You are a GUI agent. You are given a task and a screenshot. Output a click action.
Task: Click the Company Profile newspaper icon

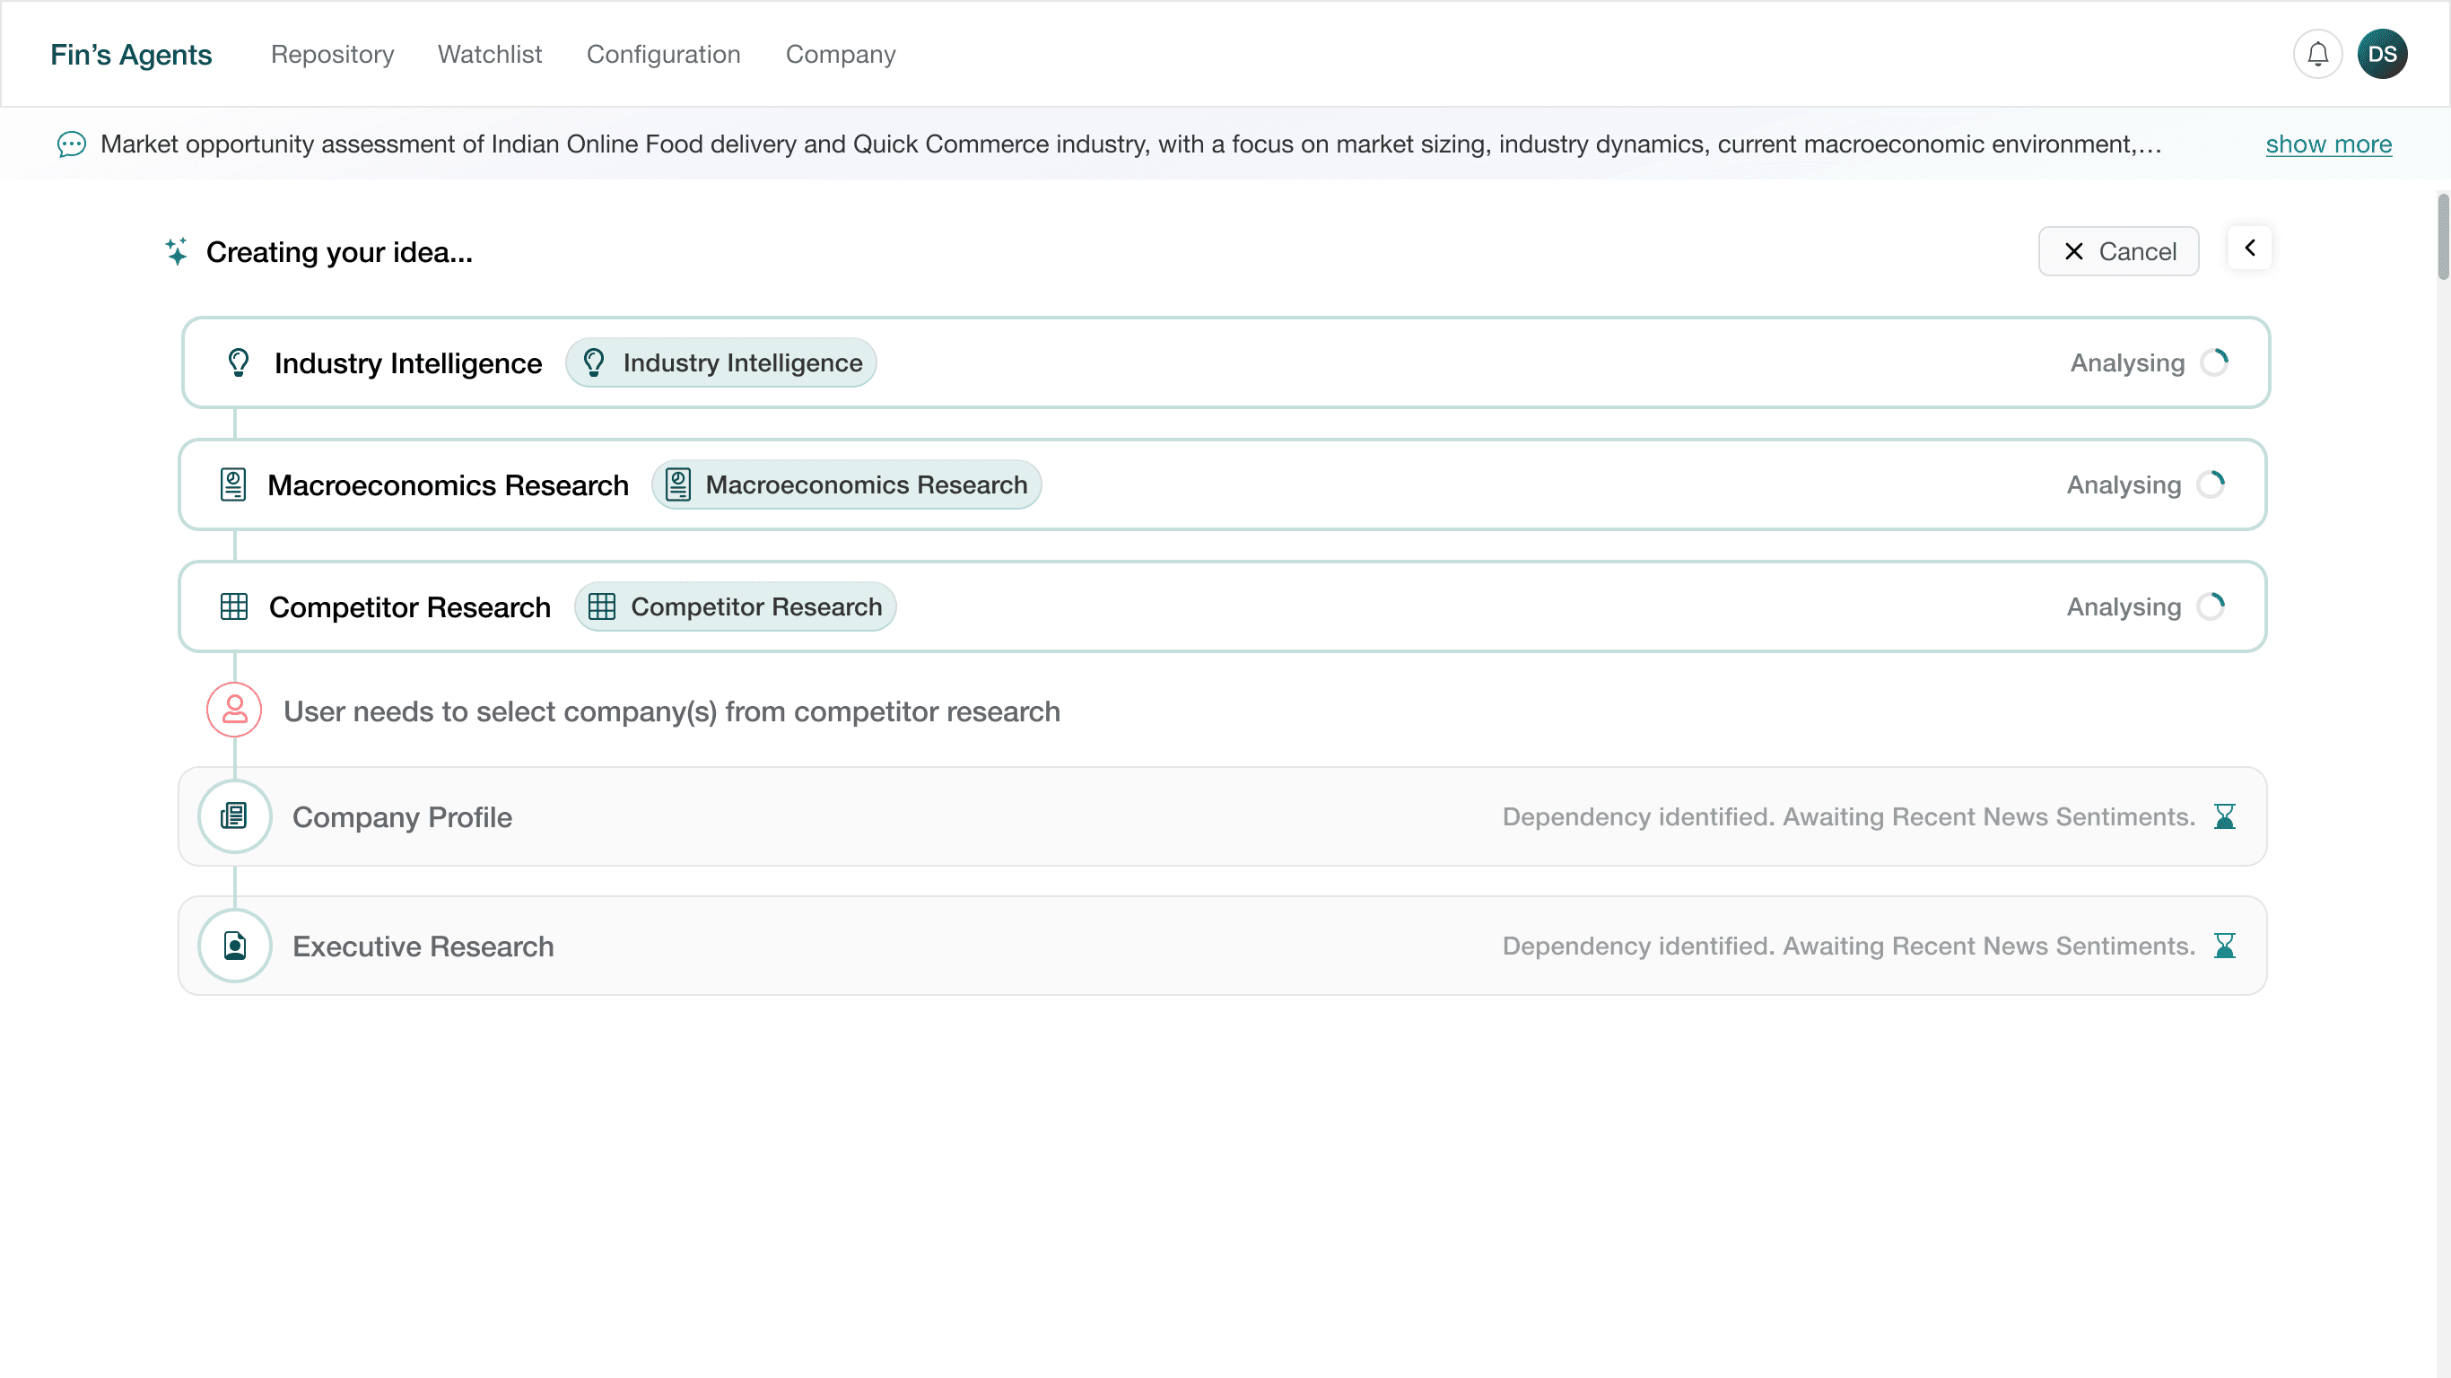point(234,816)
